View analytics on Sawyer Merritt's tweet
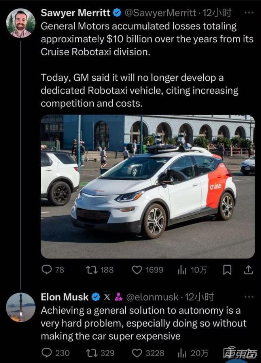Image resolution: width=261 pixels, height=363 pixels. [x=182, y=270]
